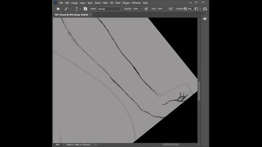
Task: Click the Home icon in options bar
Action: (x=58, y=9)
